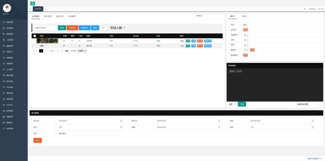Click the database icon beside 数据统计

4,122
